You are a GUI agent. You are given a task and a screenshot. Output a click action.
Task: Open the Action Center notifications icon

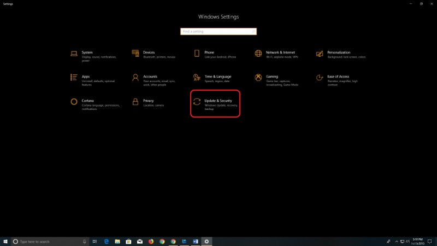click(x=430, y=242)
